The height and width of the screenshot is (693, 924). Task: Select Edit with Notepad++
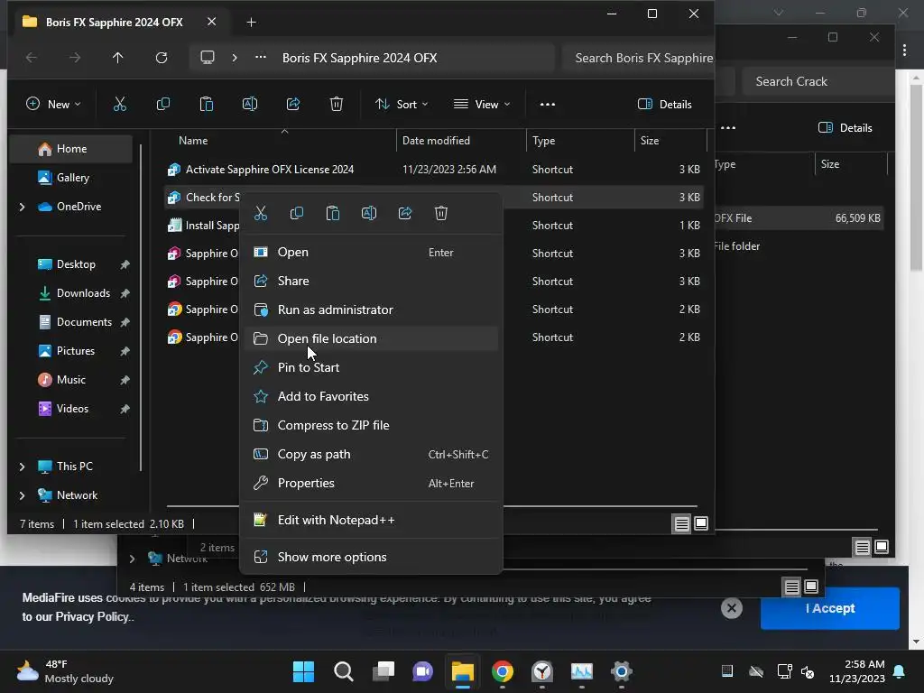coord(371,521)
